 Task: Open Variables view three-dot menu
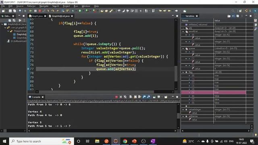click(242, 16)
